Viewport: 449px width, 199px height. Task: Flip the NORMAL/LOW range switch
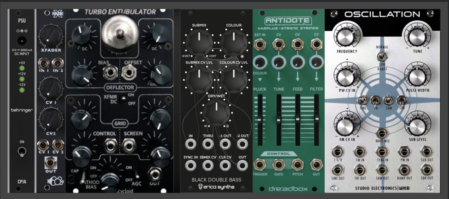click(x=381, y=57)
